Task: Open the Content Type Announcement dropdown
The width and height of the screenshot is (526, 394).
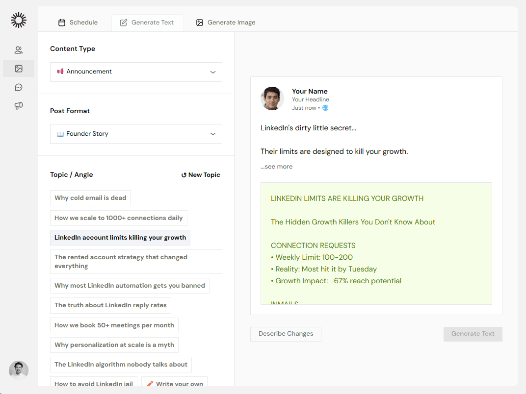Action: (136, 72)
